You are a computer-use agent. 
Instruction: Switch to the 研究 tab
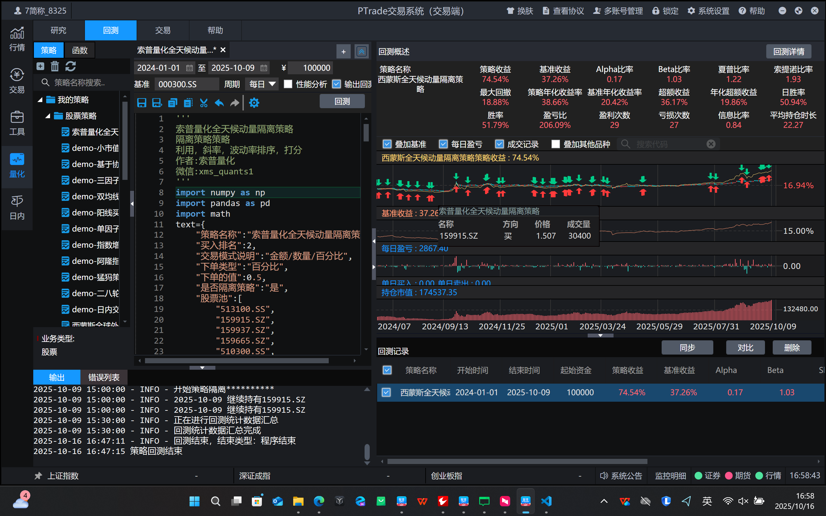tap(58, 30)
